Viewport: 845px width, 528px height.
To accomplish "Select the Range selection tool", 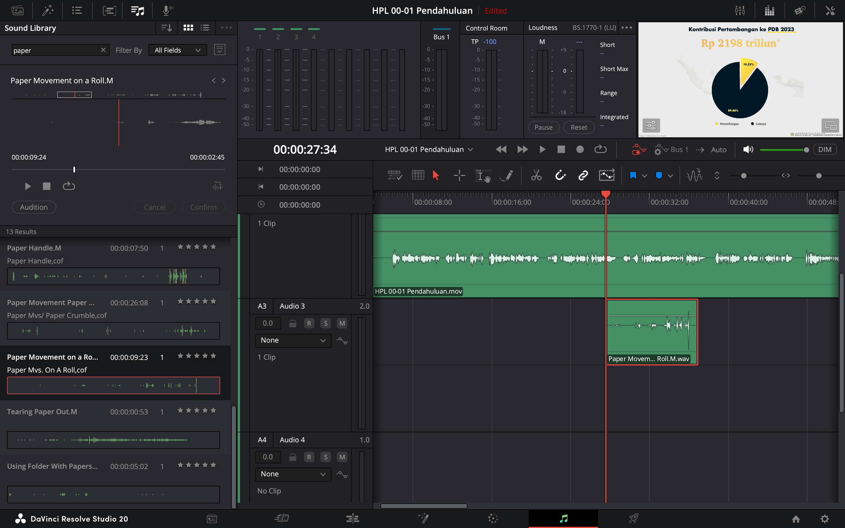I will (x=459, y=175).
